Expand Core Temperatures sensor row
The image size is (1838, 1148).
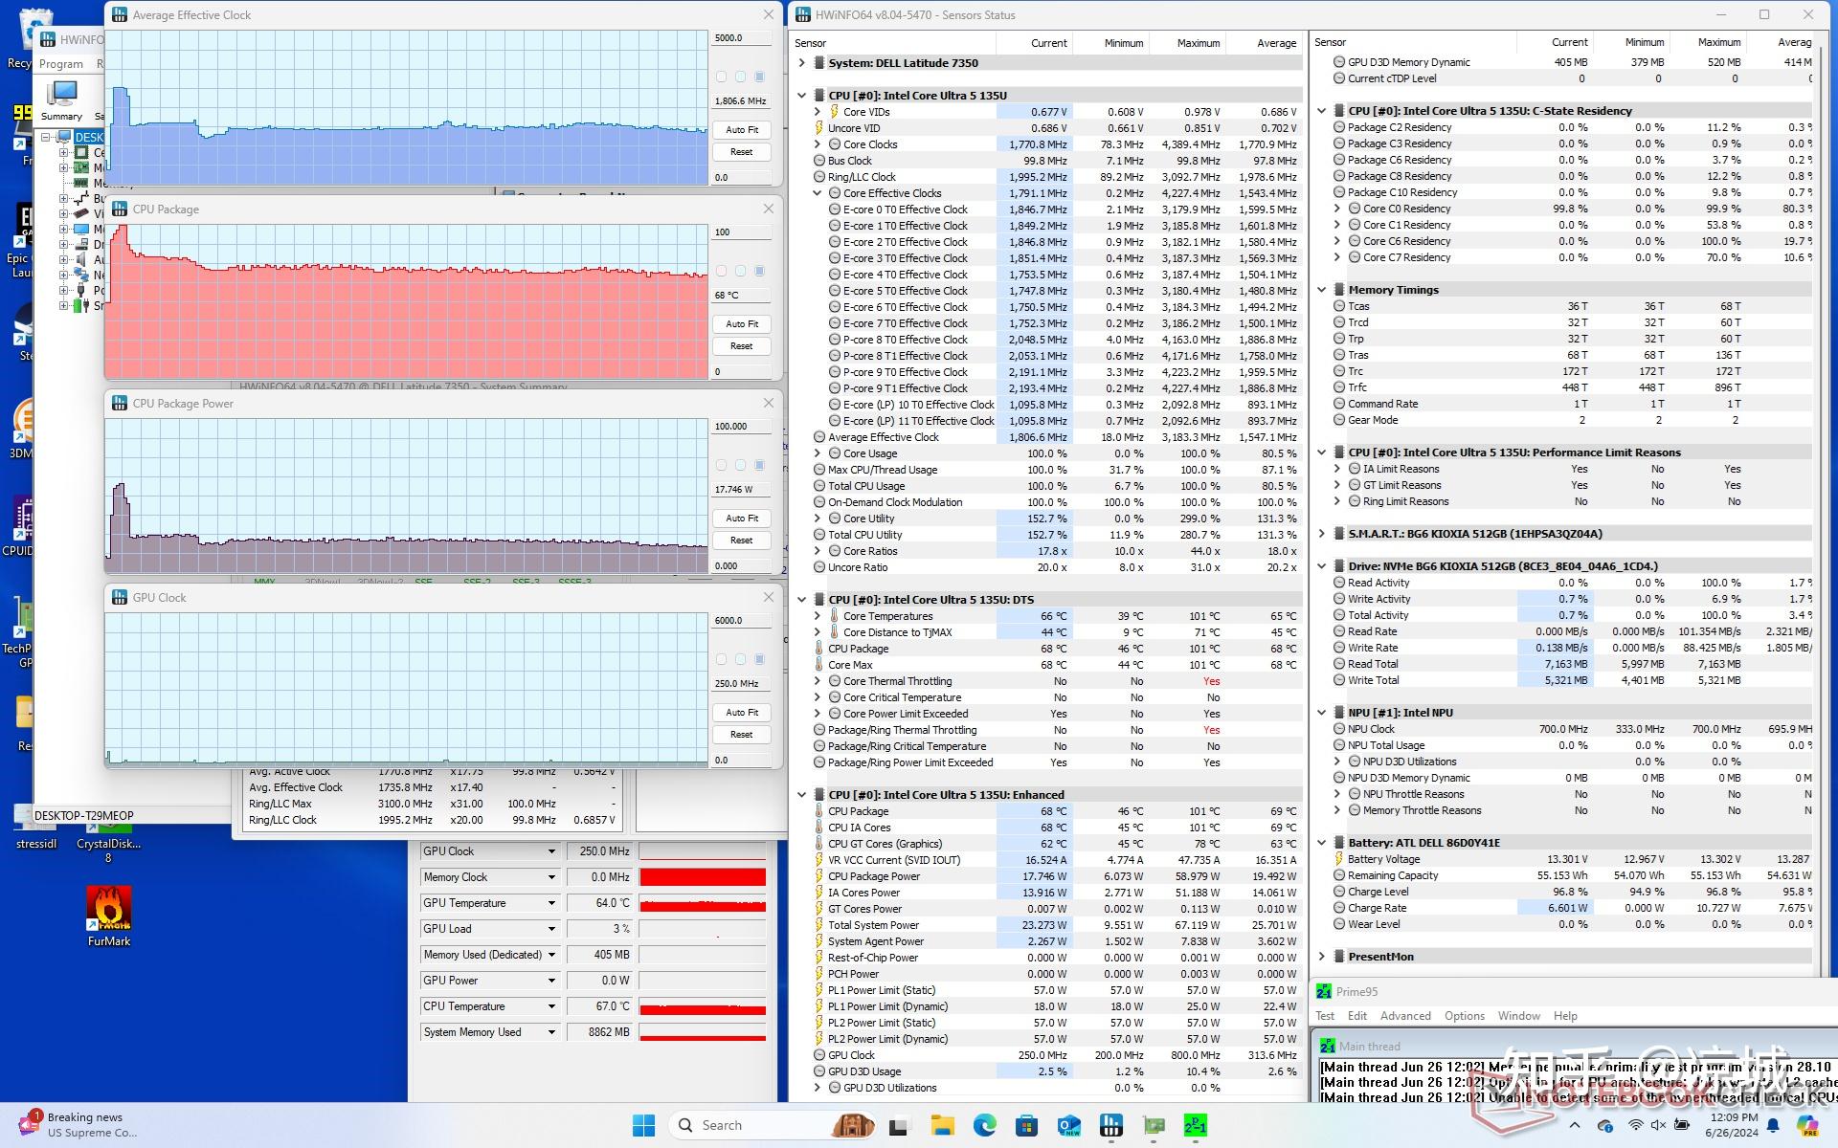[x=817, y=616]
